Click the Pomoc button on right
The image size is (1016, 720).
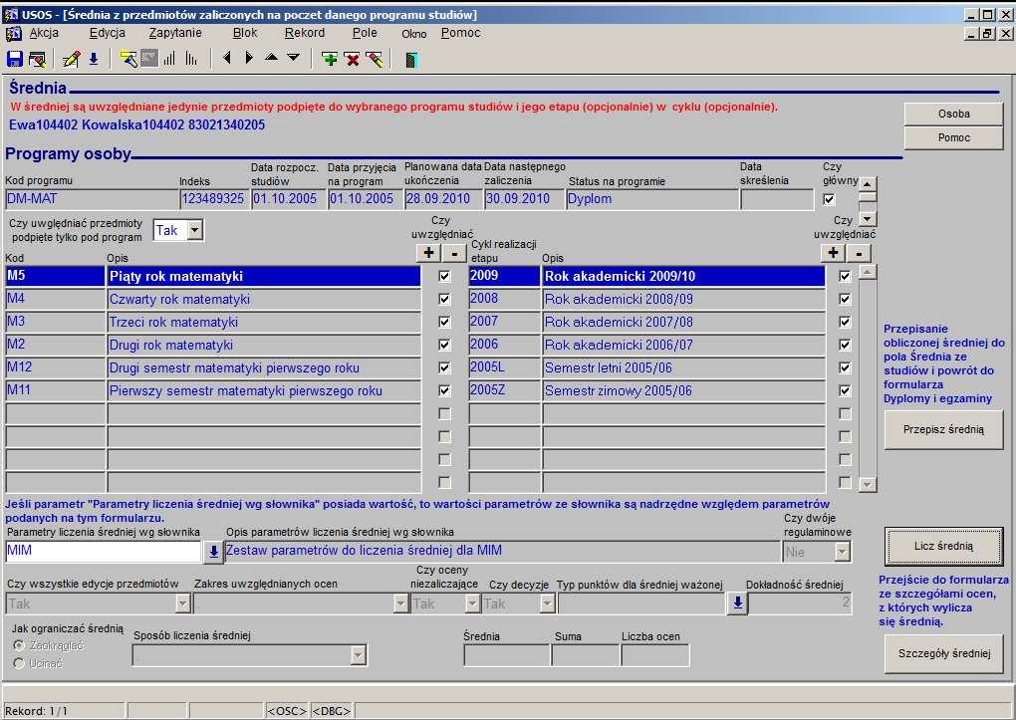coord(954,137)
